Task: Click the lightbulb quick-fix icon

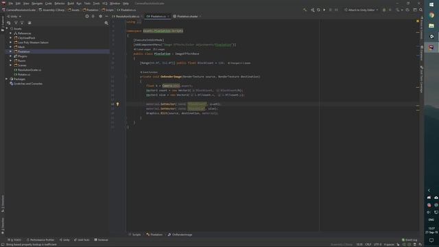Action: click(x=117, y=104)
